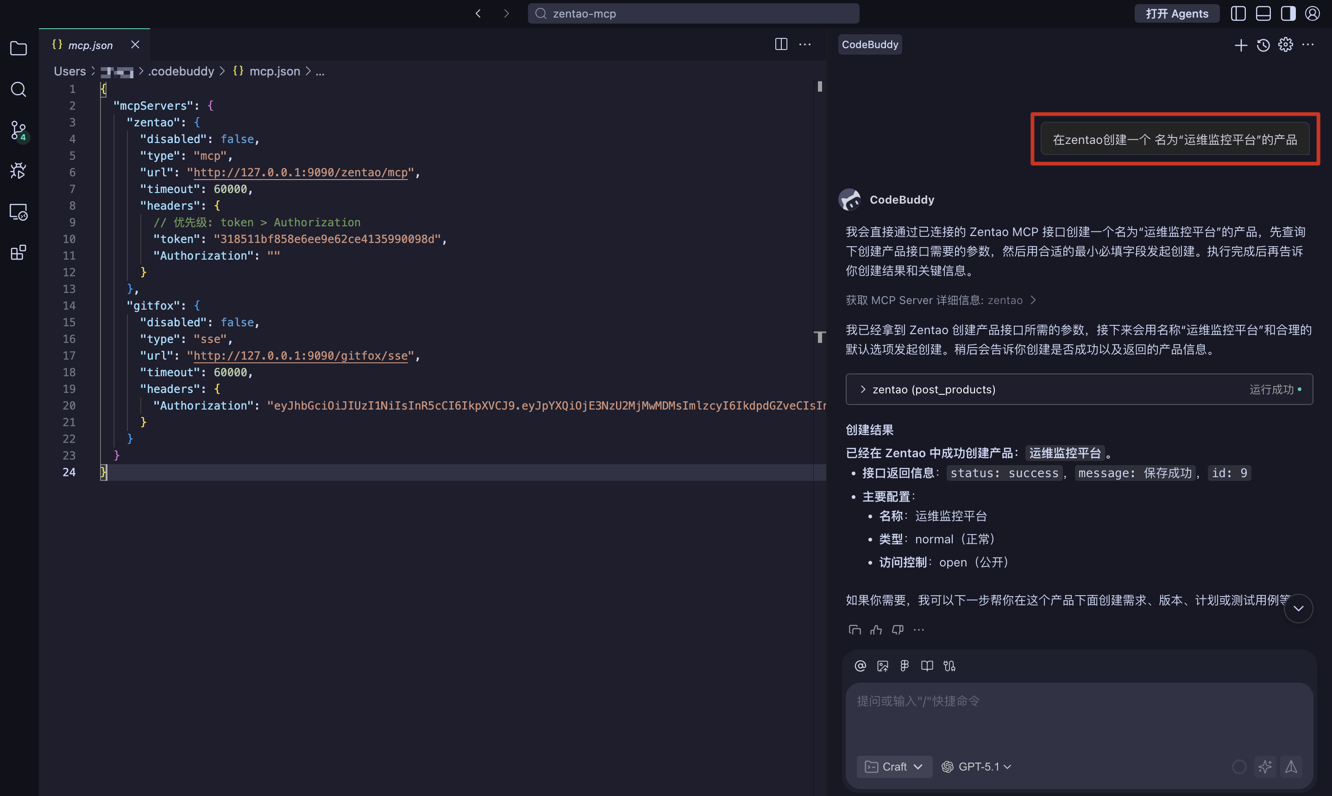Open the Explorer folder icon in sidebar

(x=18, y=48)
